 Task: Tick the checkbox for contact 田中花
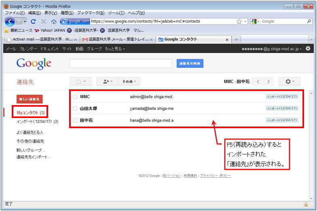pyautogui.click(x=75, y=120)
